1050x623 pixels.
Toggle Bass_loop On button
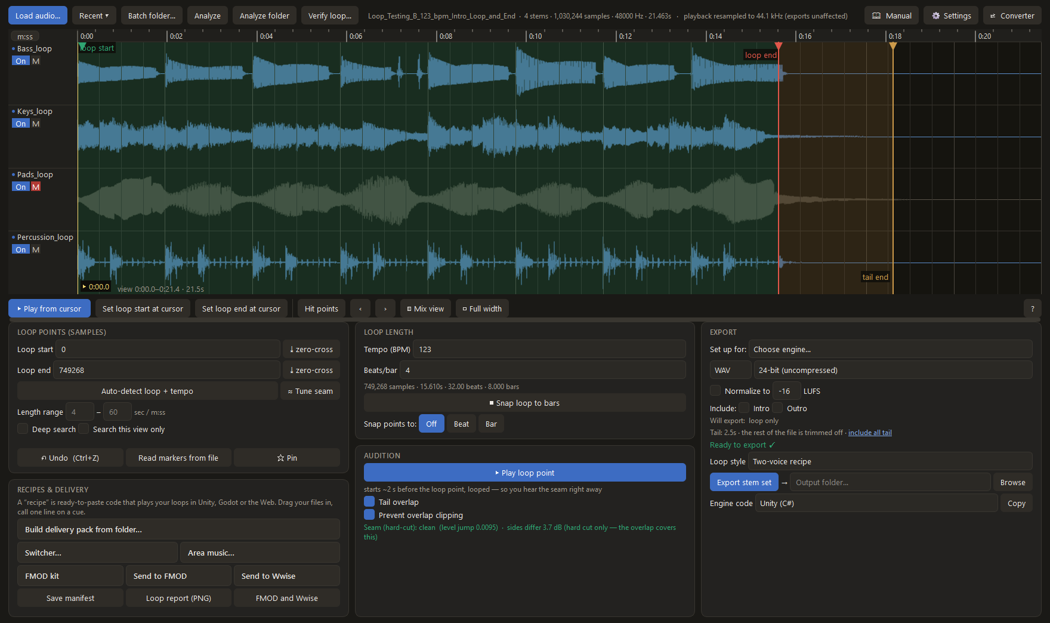(x=21, y=61)
